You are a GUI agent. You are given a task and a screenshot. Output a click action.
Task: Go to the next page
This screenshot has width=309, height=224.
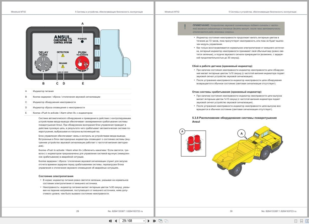click(149, 221)
